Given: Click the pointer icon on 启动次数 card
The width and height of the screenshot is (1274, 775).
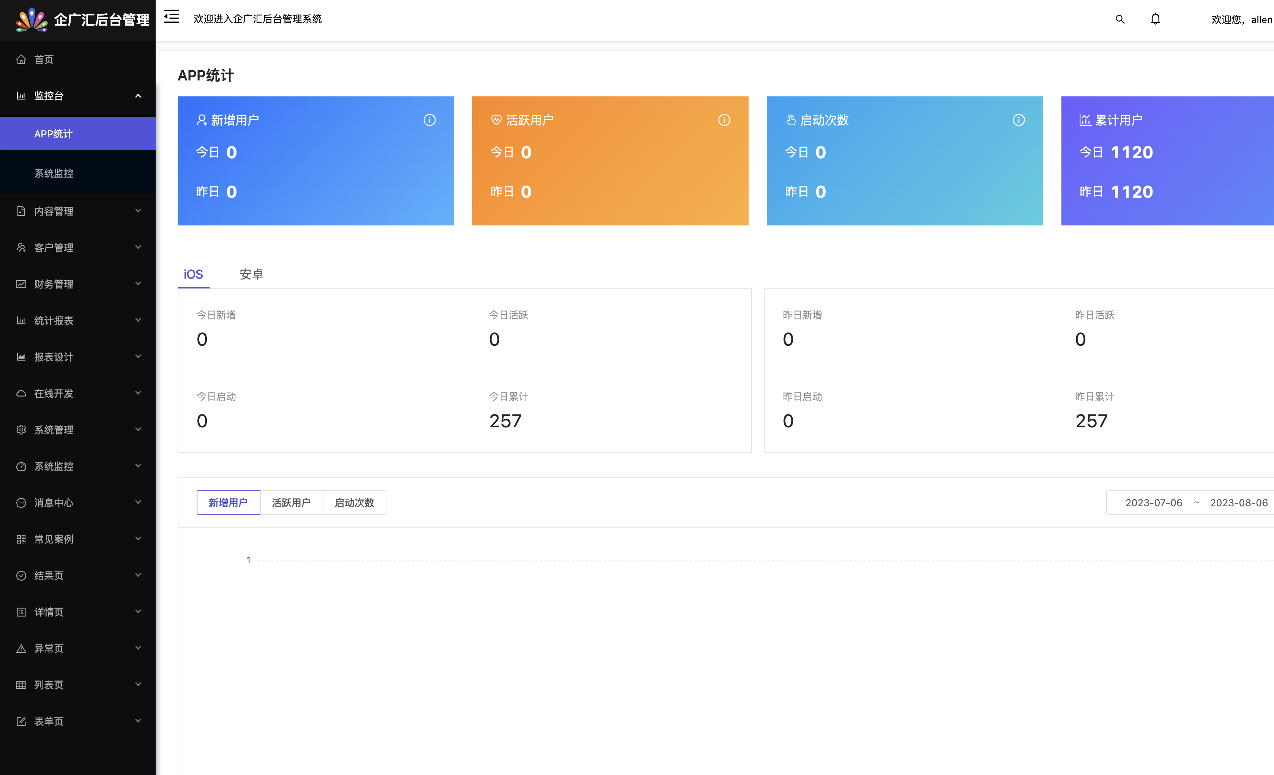Looking at the screenshot, I should coord(791,120).
